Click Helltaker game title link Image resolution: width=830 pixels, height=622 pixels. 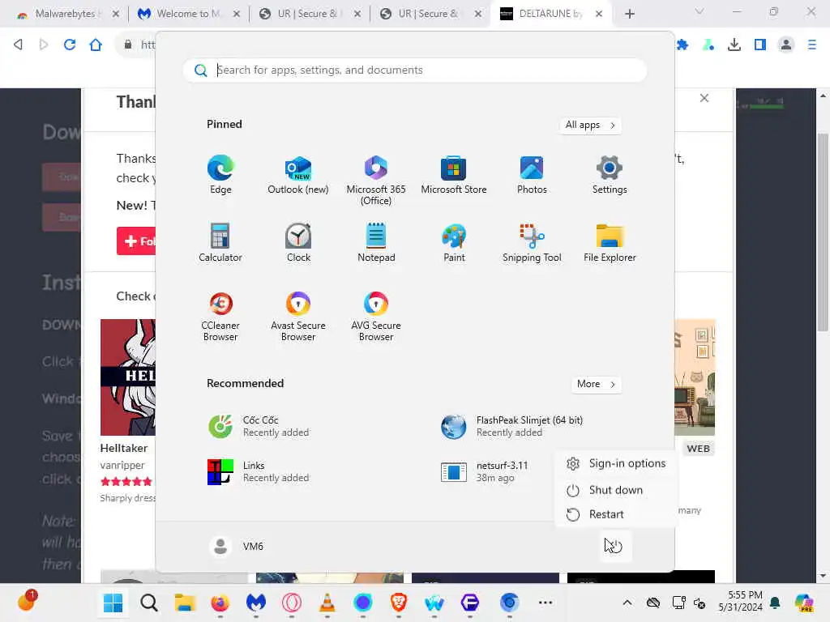tap(124, 448)
